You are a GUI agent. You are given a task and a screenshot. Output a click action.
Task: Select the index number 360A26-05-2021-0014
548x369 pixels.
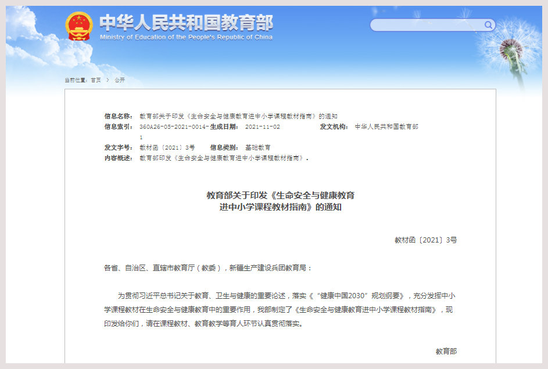(174, 126)
